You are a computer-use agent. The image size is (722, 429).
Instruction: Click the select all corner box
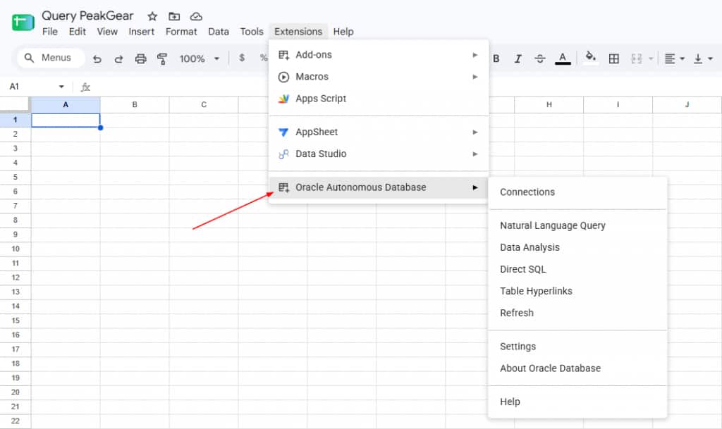pyautogui.click(x=16, y=105)
